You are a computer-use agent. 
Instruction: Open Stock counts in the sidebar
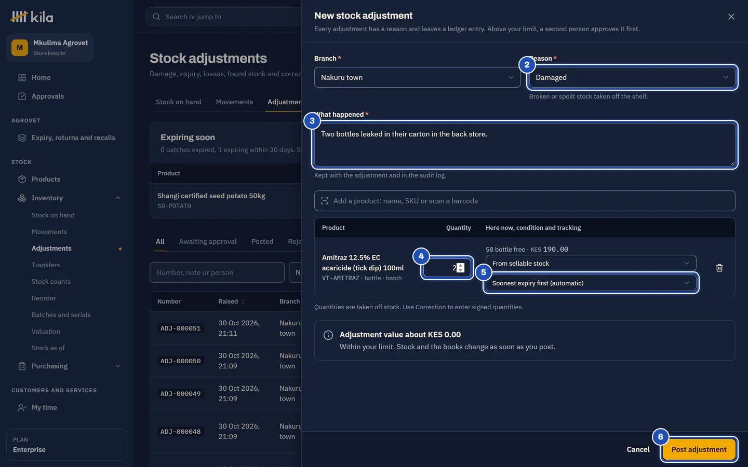click(x=51, y=281)
